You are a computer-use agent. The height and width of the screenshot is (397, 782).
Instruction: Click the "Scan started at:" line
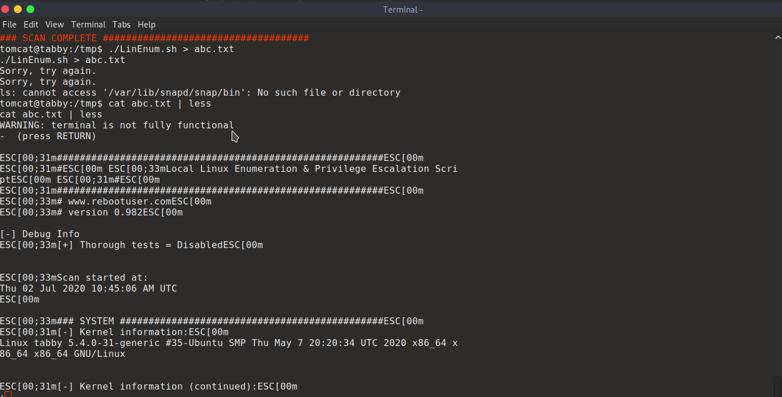tap(102, 278)
